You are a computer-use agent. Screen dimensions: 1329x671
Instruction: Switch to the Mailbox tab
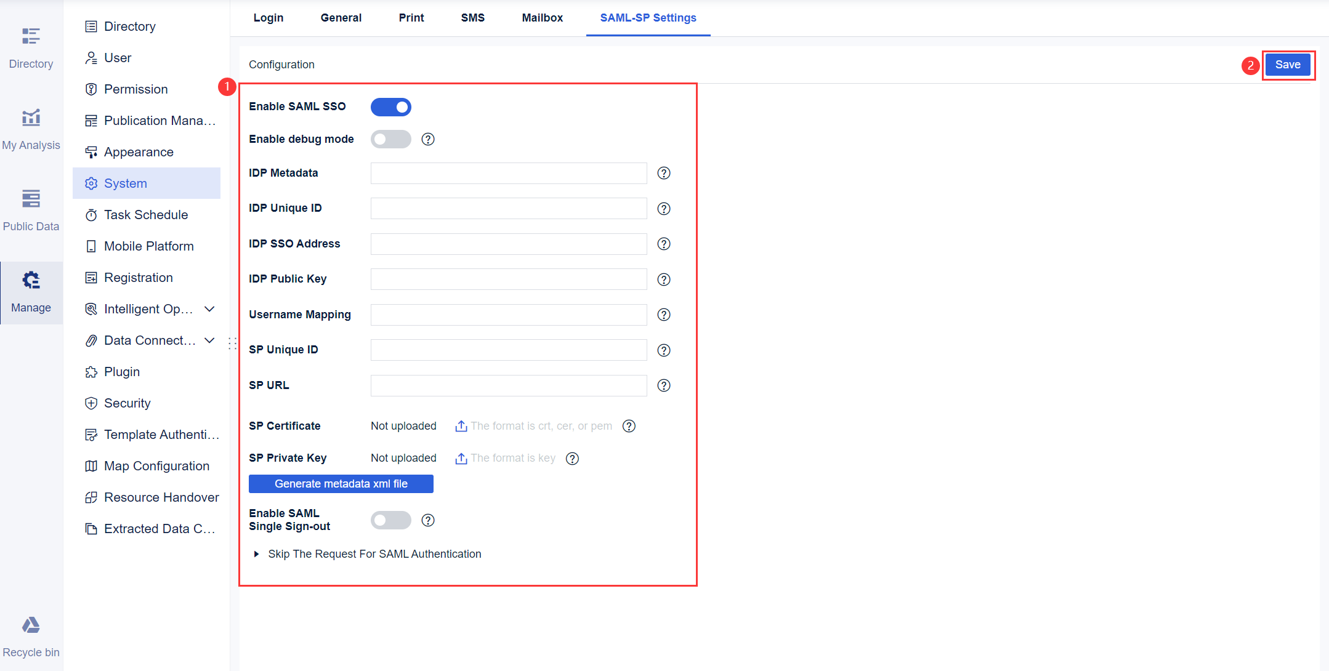click(x=542, y=18)
